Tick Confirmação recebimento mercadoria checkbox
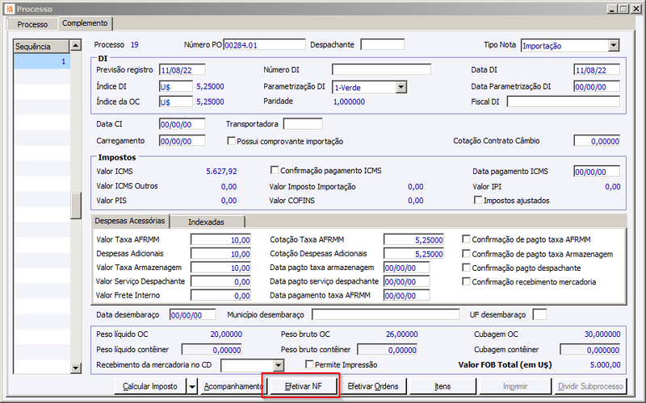Viewport: 646px width, 403px height. (x=466, y=281)
